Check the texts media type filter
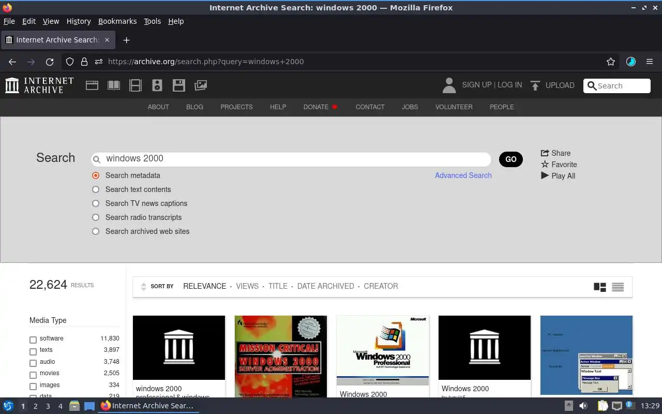 [x=33, y=351]
